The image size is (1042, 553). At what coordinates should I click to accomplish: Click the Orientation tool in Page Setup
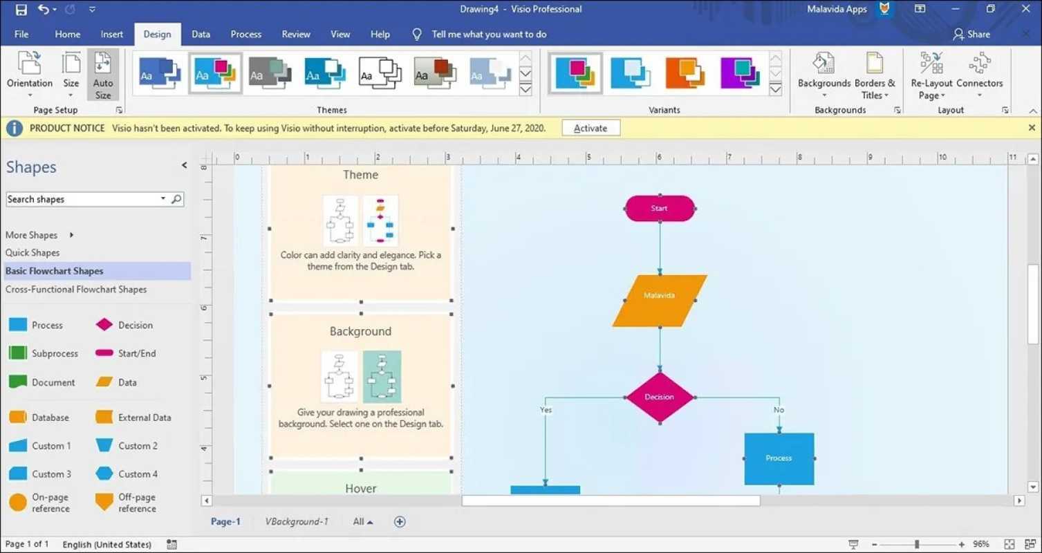tap(29, 73)
